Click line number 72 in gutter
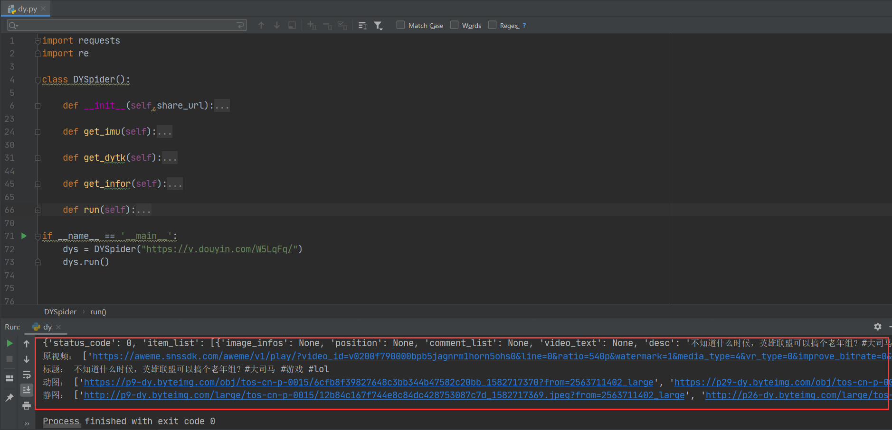Image resolution: width=892 pixels, height=430 pixels. tap(9, 249)
